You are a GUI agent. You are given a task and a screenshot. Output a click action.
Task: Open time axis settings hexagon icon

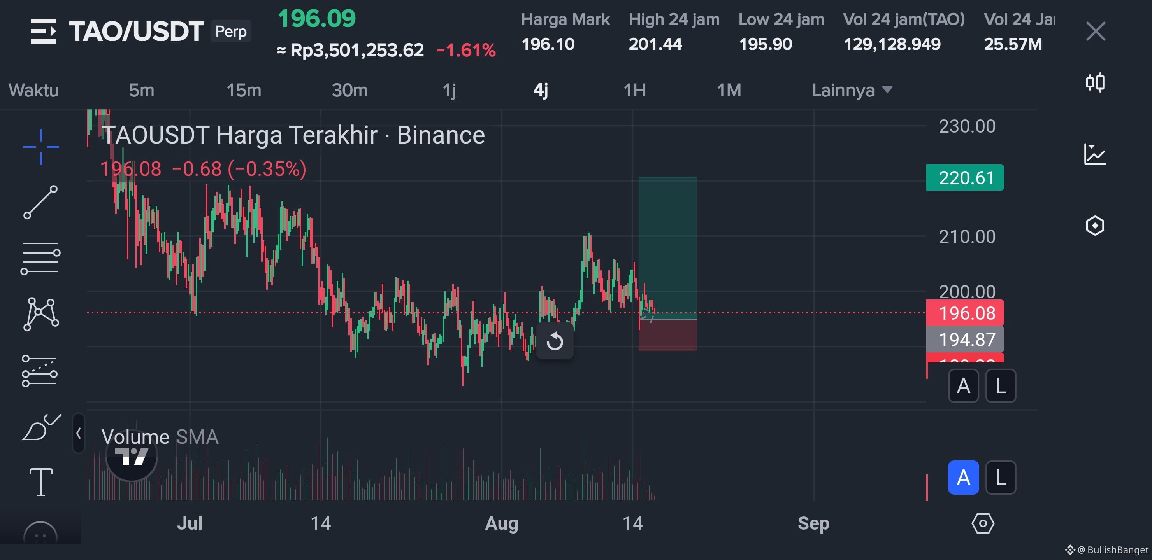click(x=983, y=523)
